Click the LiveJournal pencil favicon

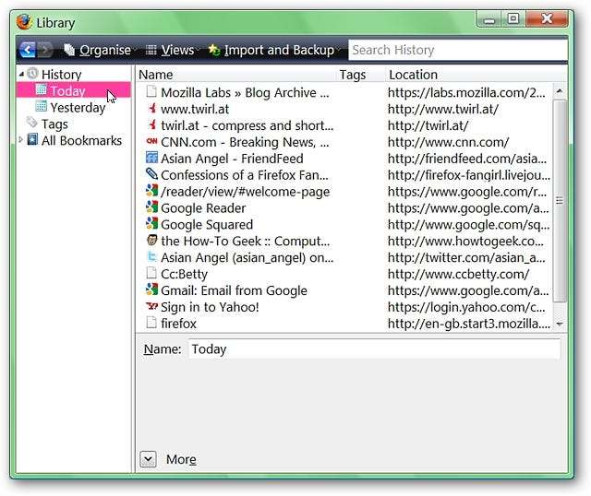(x=151, y=174)
